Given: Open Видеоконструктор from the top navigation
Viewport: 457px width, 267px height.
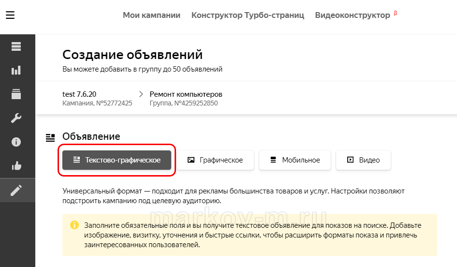Looking at the screenshot, I should [353, 15].
